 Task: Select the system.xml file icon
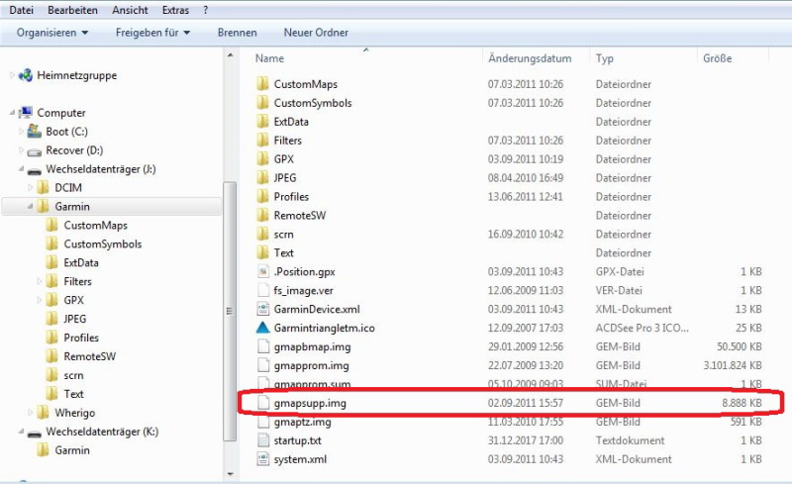click(x=262, y=459)
